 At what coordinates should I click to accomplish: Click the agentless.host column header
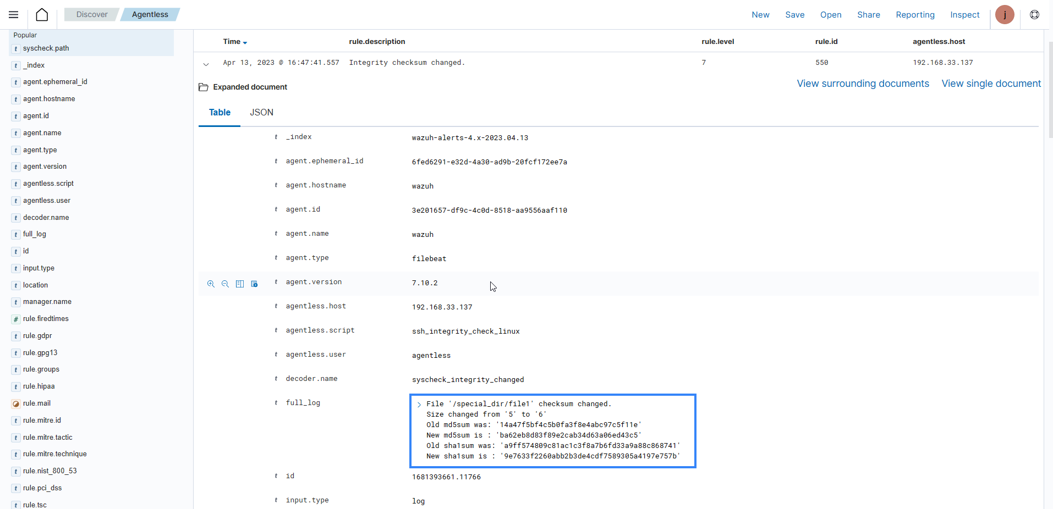(x=939, y=42)
